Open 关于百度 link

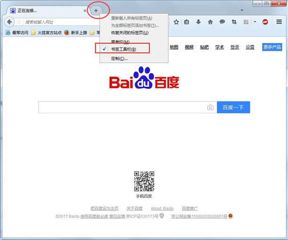pos(135,208)
